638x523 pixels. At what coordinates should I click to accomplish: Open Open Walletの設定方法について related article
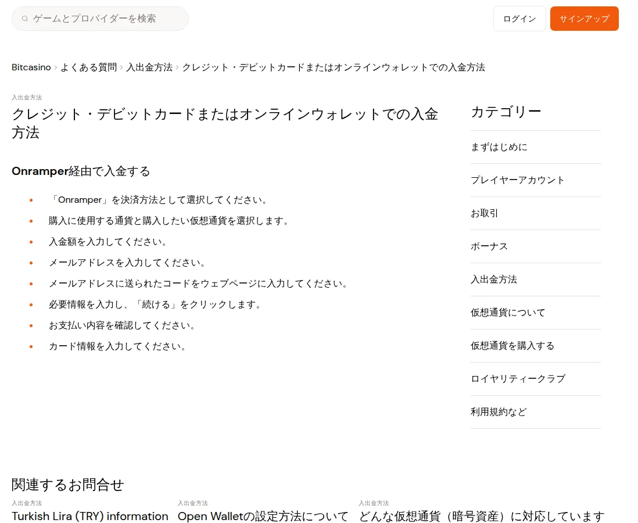pyautogui.click(x=263, y=516)
